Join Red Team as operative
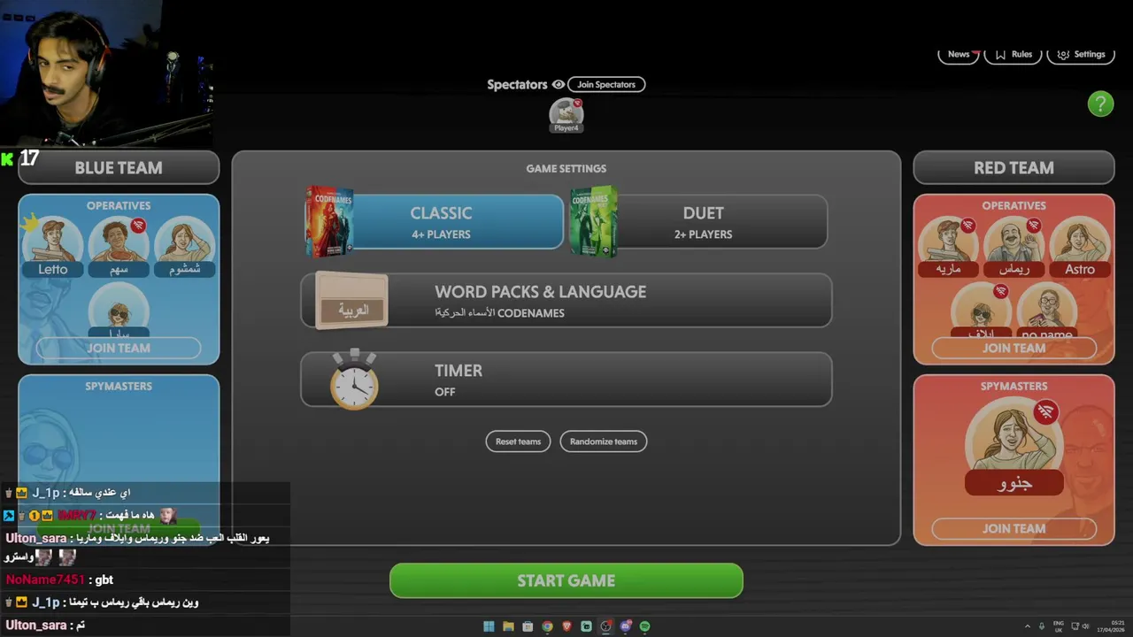 [x=1014, y=348]
